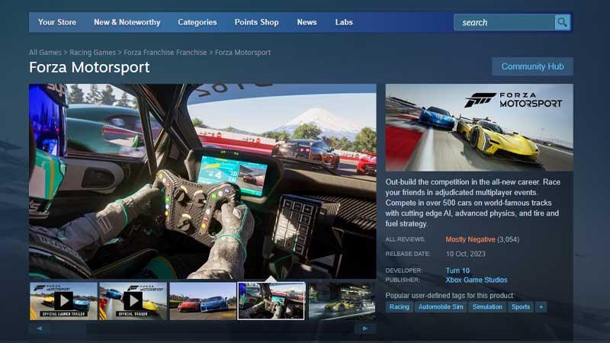Viewport: 610px width, 343px height.
Task: Open News tab
Action: pos(307,22)
